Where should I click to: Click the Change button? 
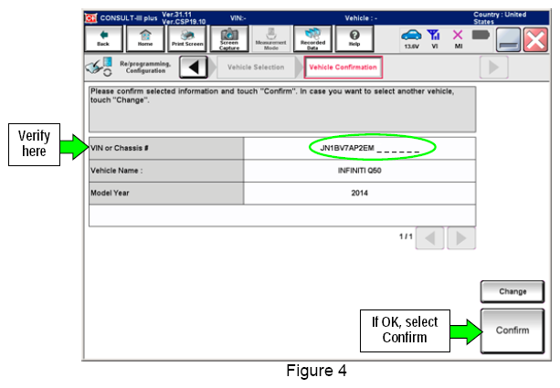point(512,291)
